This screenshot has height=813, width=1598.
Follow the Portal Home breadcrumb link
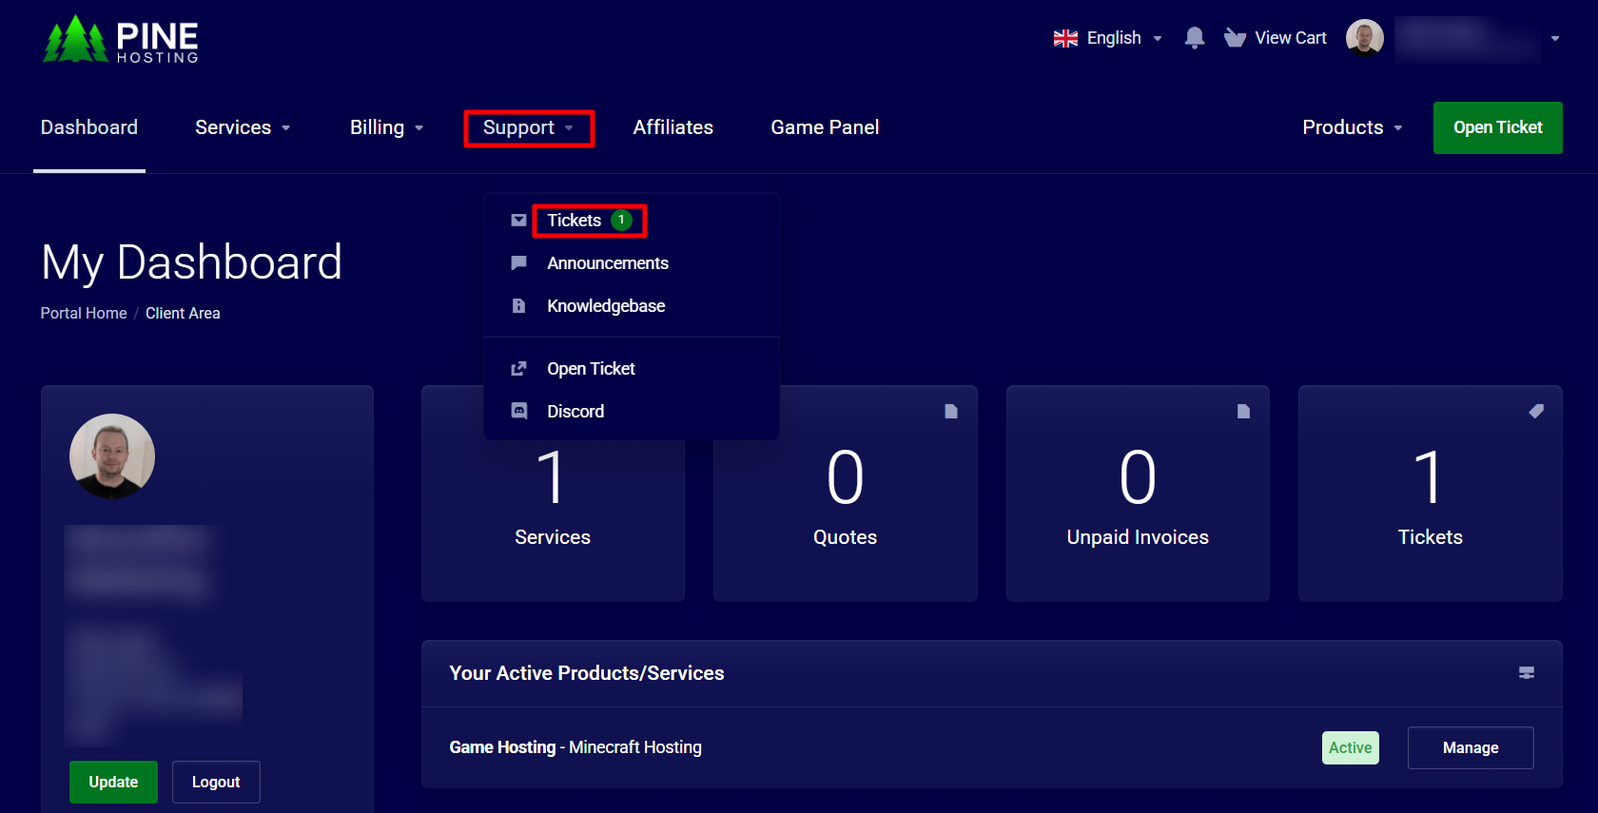coord(84,313)
